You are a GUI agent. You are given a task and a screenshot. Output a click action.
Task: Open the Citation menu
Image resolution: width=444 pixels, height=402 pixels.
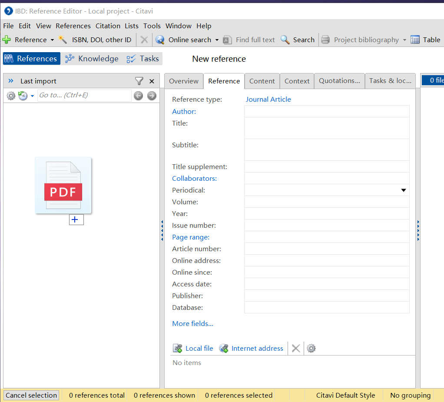point(108,26)
